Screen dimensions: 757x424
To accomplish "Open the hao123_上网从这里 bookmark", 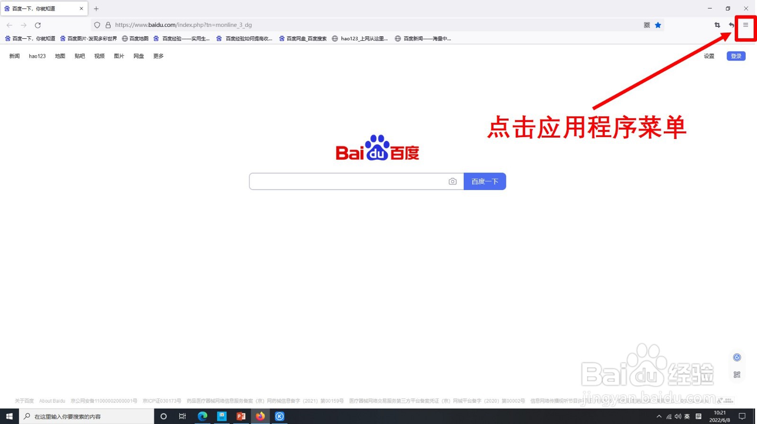I will [360, 38].
